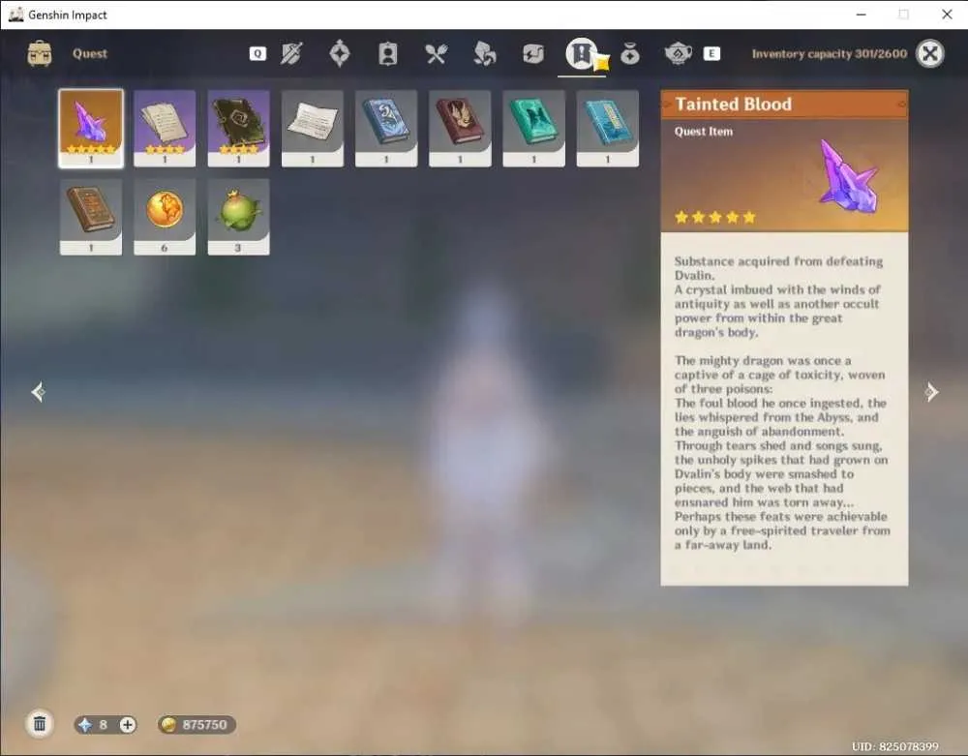968x756 pixels.
Task: Select the five-star Tainted Blood crystal slot
Action: click(91, 129)
